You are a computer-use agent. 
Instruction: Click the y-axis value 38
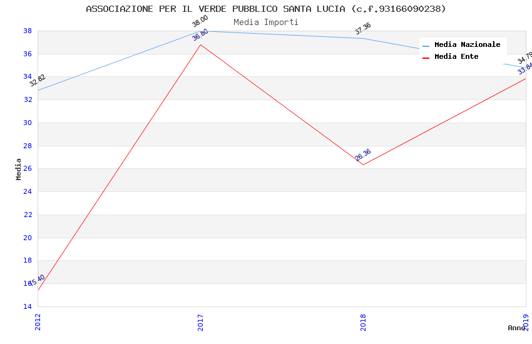[x=28, y=31]
